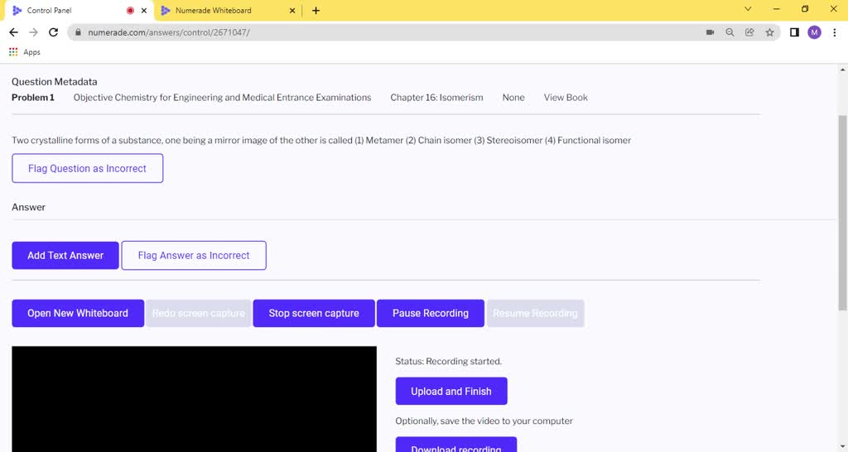This screenshot has height=452, width=848.
Task: Open the View Book link
Action: [566, 98]
